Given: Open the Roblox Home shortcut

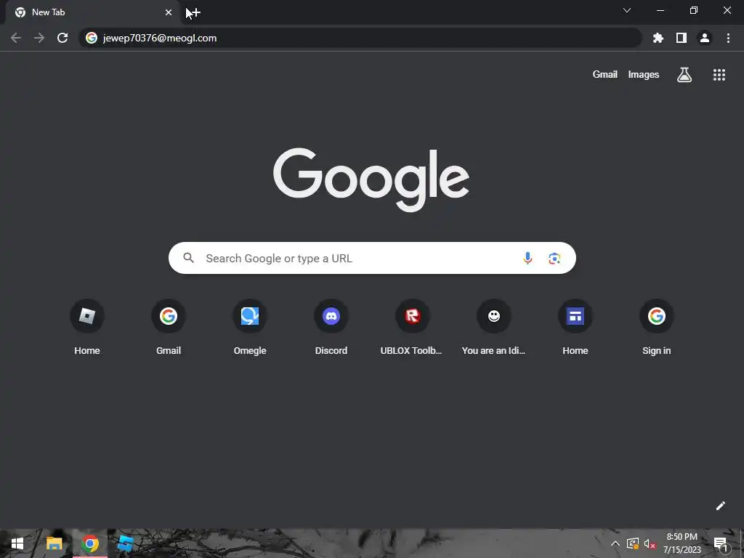Looking at the screenshot, I should click(87, 328).
